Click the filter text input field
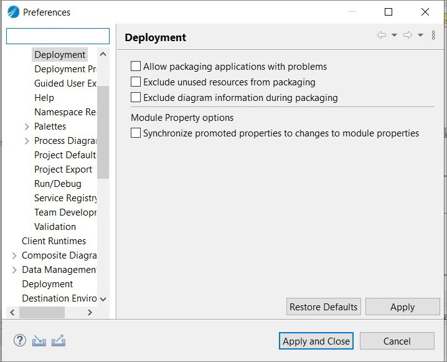The height and width of the screenshot is (362, 447). tap(58, 36)
